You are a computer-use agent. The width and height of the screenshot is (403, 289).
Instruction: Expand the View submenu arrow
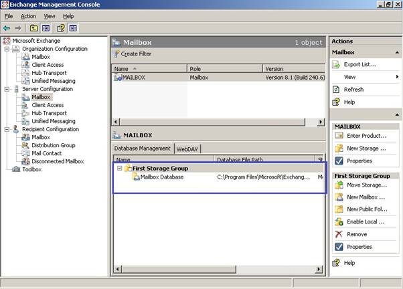[x=398, y=76]
